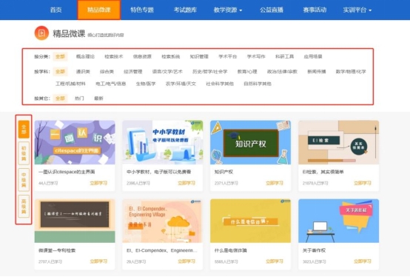Viewport: 410px width, 277px height.
Task: Open the citespace course thumbnail
Action: (75, 142)
